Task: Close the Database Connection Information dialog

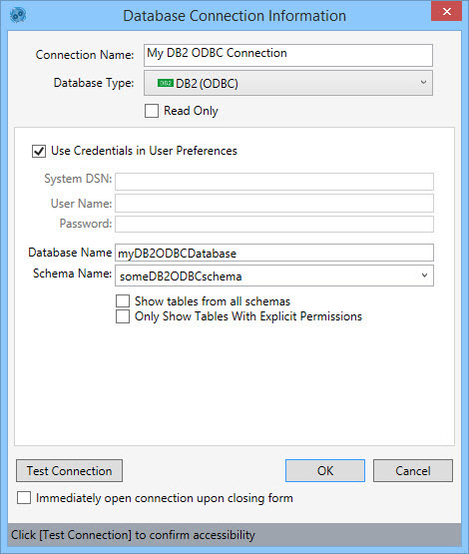Action: pos(446,11)
